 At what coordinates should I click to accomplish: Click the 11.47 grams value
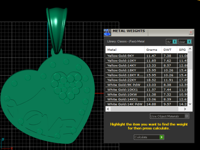pos(151,56)
